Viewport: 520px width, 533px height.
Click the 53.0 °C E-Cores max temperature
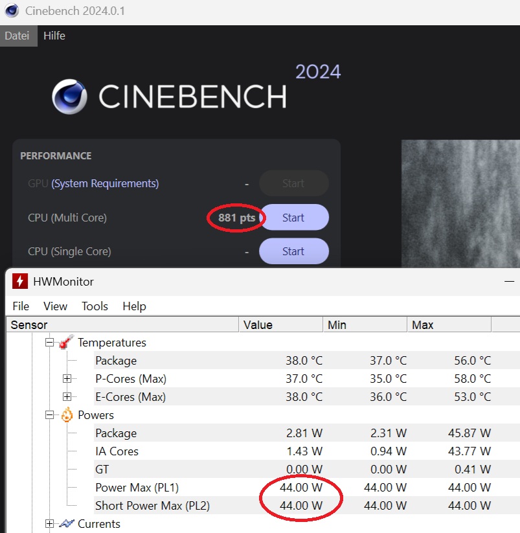tap(473, 397)
